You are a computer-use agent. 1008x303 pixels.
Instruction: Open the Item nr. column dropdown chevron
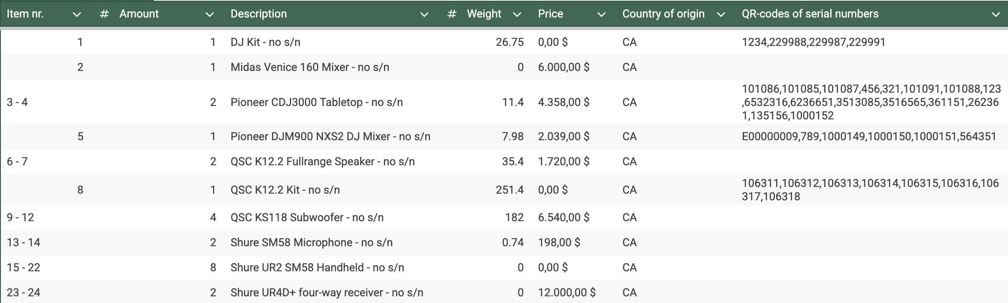point(76,15)
